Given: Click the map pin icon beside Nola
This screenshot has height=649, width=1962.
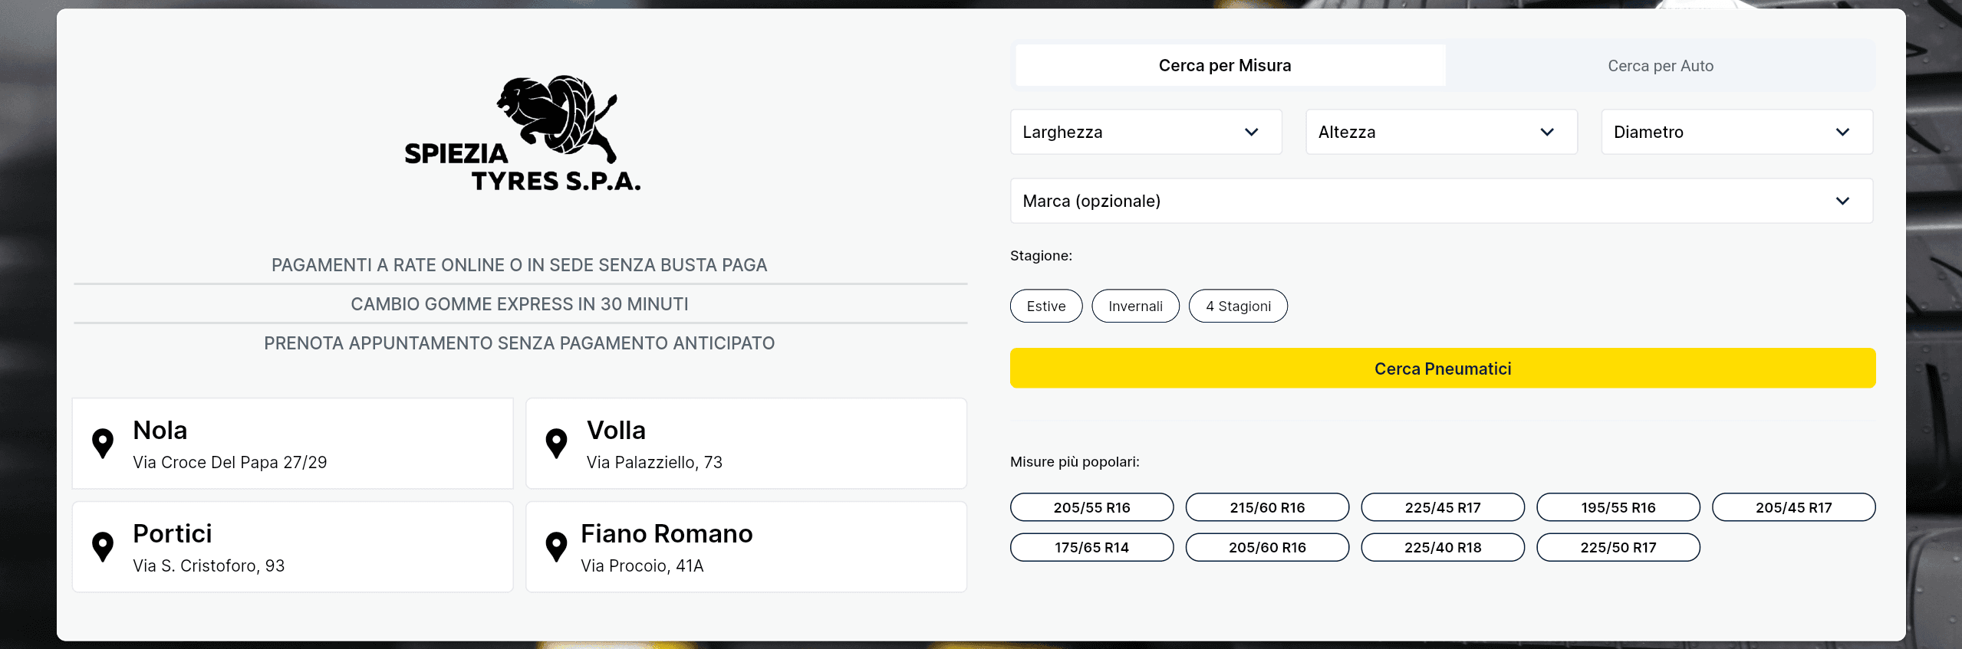Looking at the screenshot, I should click(x=103, y=444).
